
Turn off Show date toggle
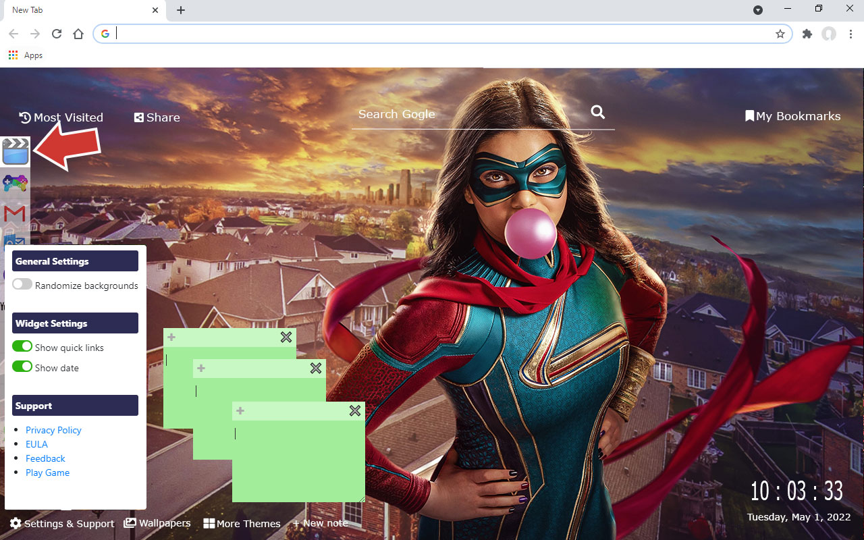click(22, 367)
